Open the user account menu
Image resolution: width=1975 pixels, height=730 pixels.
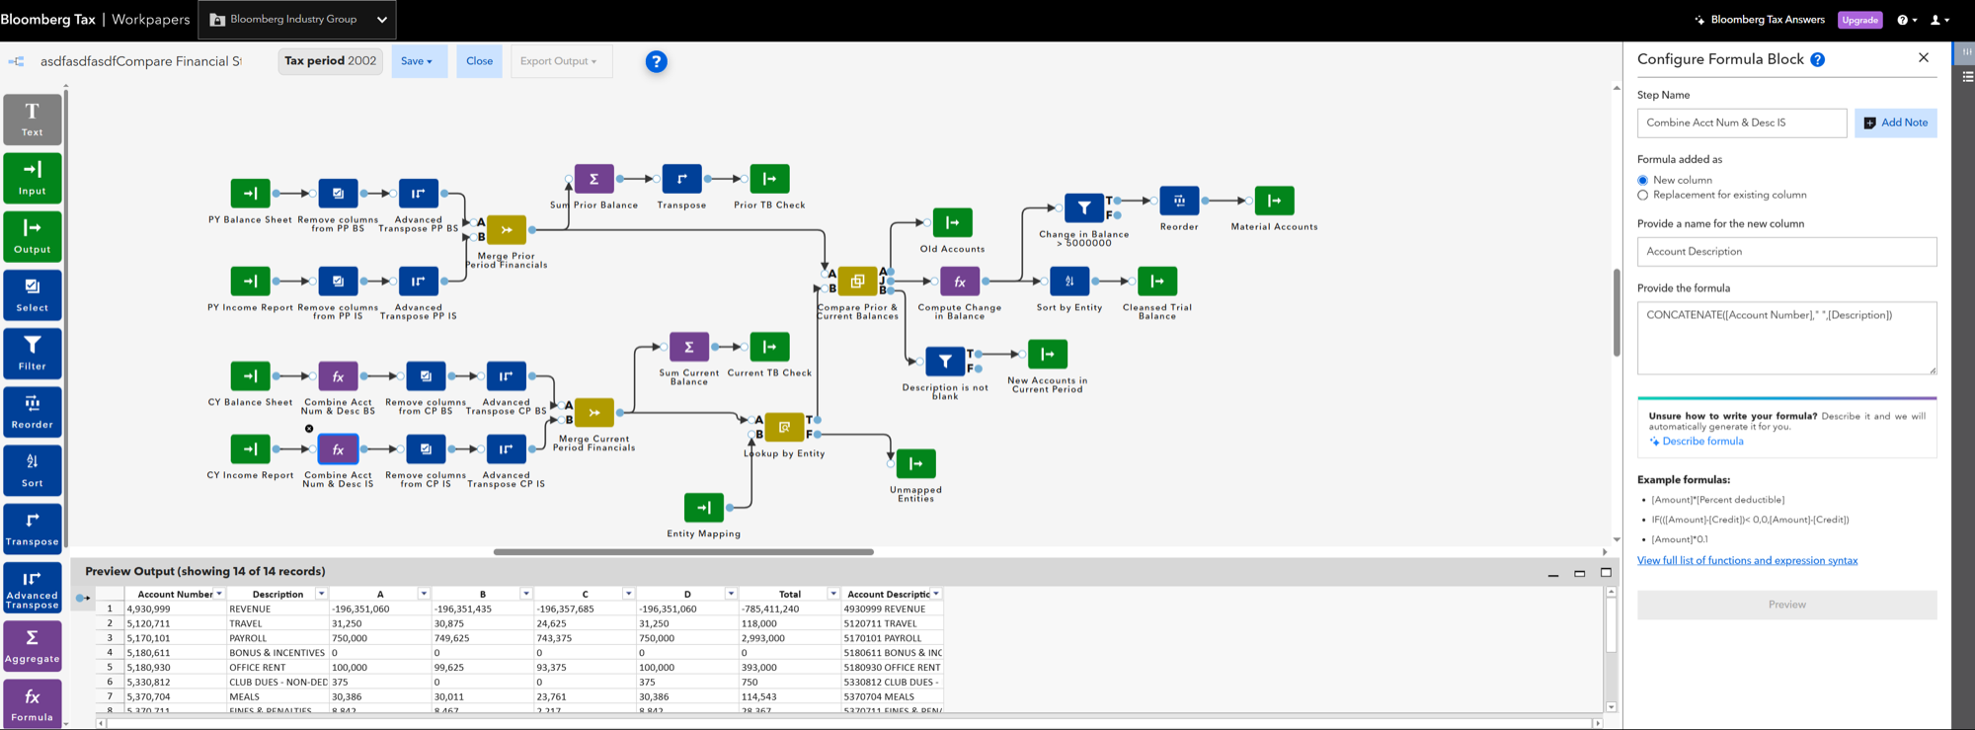1938,20
